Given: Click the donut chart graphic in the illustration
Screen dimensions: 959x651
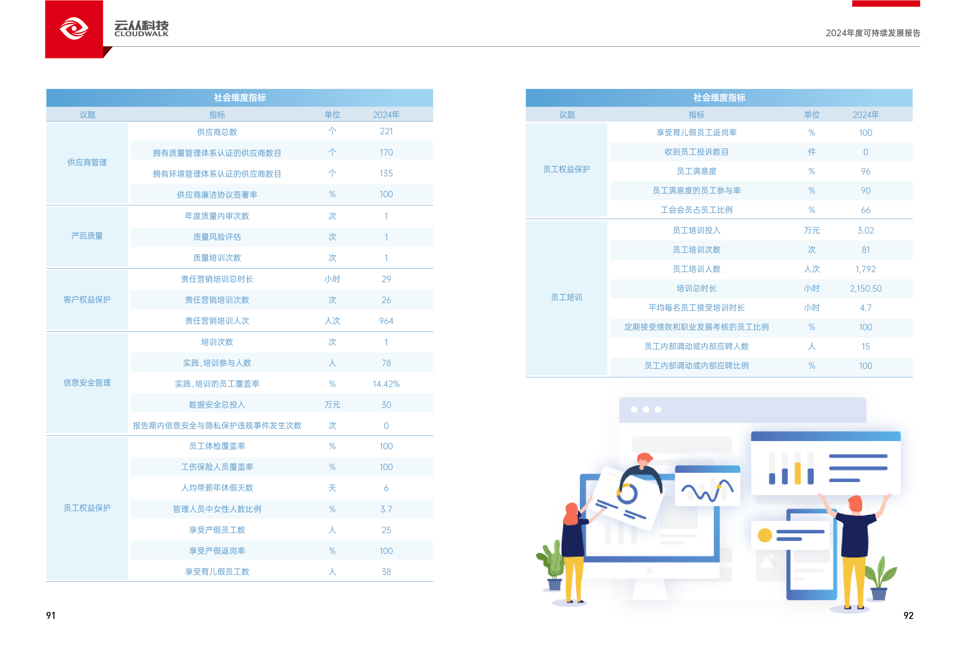Looking at the screenshot, I should coord(627,494).
